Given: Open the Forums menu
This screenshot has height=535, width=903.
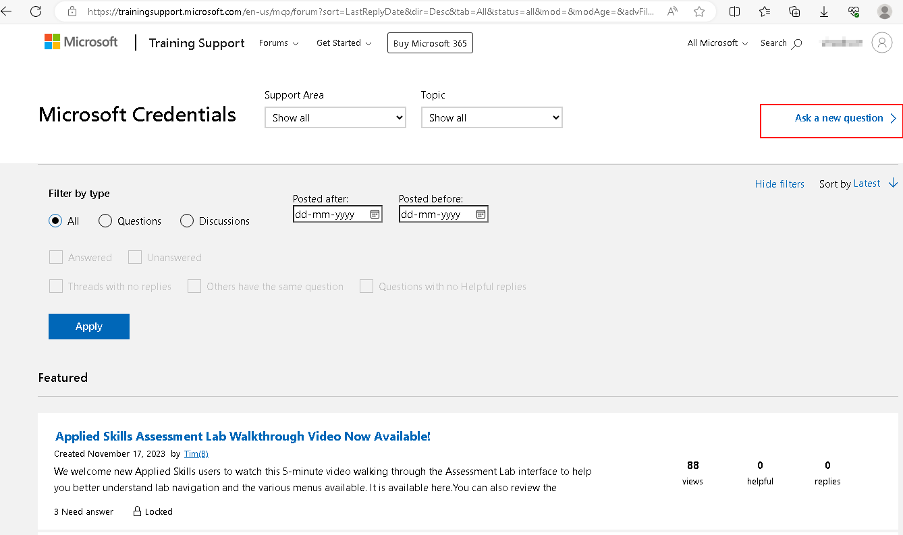Looking at the screenshot, I should click(x=278, y=43).
